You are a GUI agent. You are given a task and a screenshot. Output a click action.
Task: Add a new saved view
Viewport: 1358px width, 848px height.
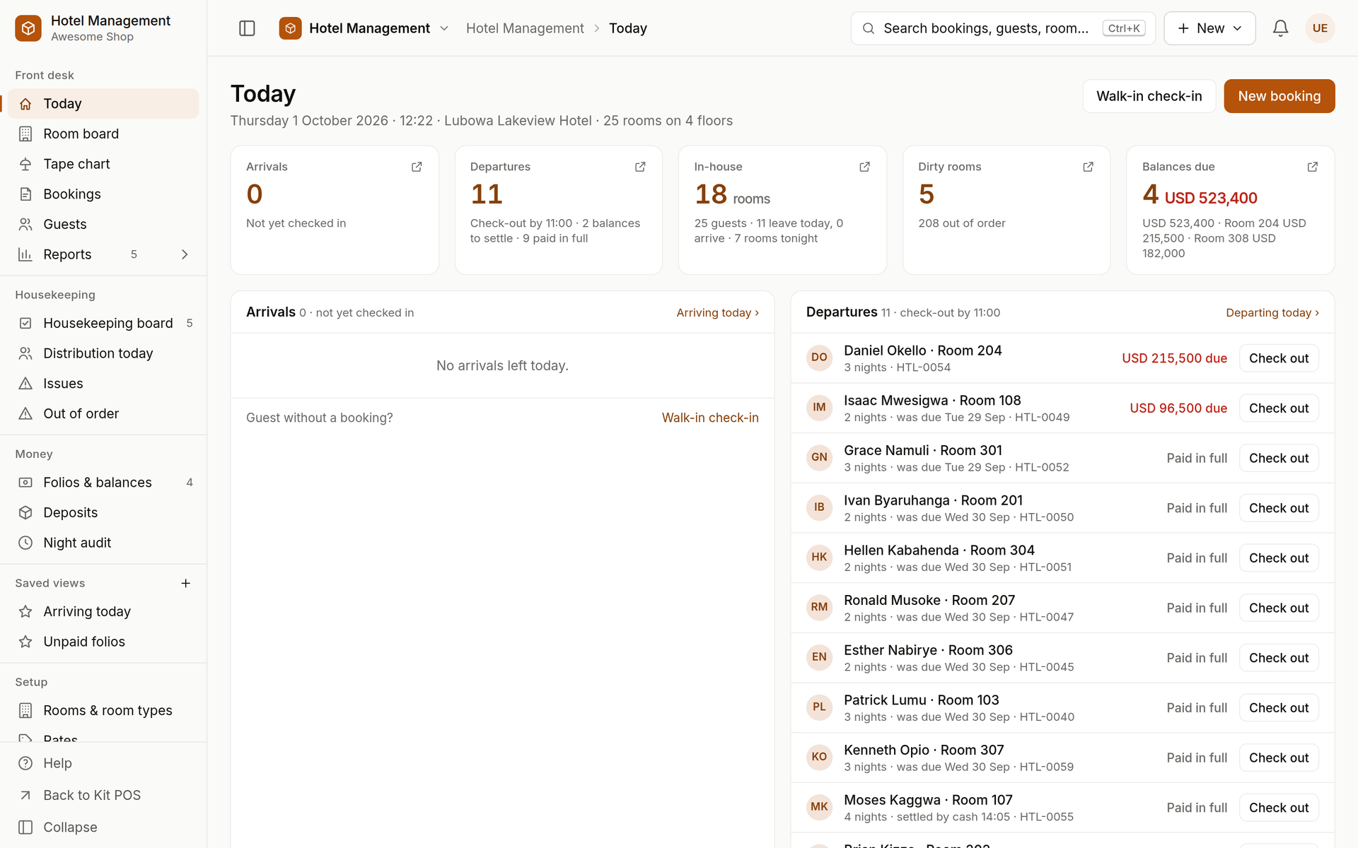[185, 583]
